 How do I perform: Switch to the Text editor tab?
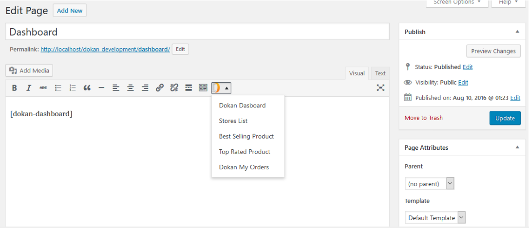pos(380,73)
